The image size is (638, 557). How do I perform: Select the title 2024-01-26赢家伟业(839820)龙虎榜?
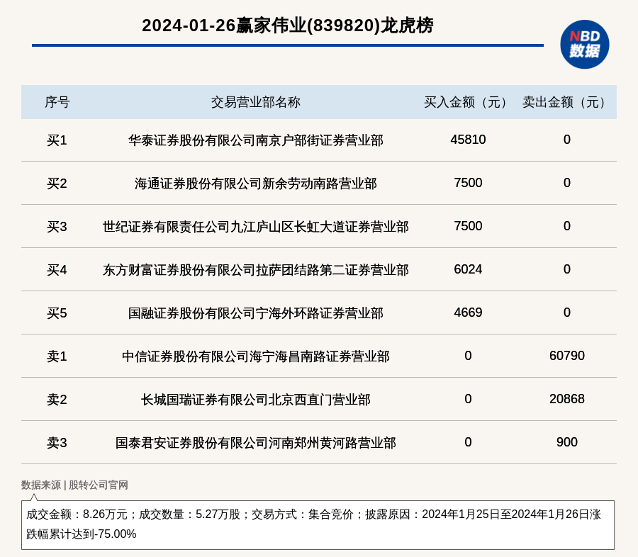(288, 26)
